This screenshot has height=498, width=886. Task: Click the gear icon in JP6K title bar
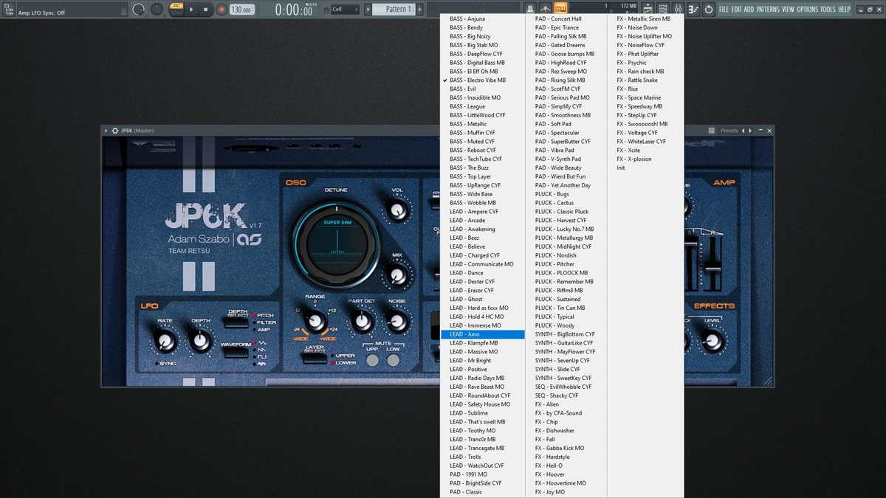click(x=115, y=131)
